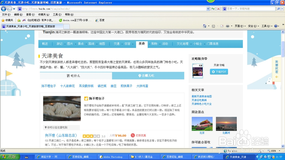Viewport: 285px width, 160px height.
Task: Click the 十八街麻花 food link
Action: click(x=68, y=86)
